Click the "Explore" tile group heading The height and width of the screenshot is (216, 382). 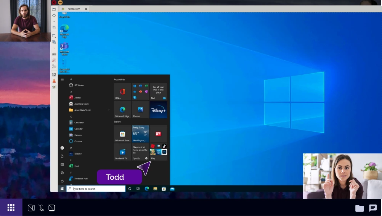[x=117, y=122]
